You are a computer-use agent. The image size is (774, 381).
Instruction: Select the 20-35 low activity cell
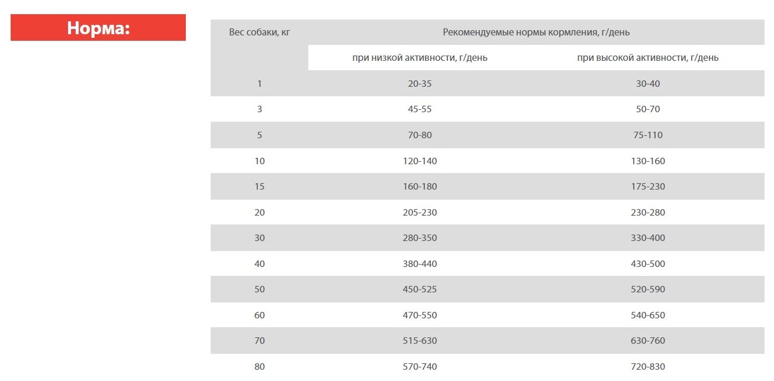(x=420, y=84)
